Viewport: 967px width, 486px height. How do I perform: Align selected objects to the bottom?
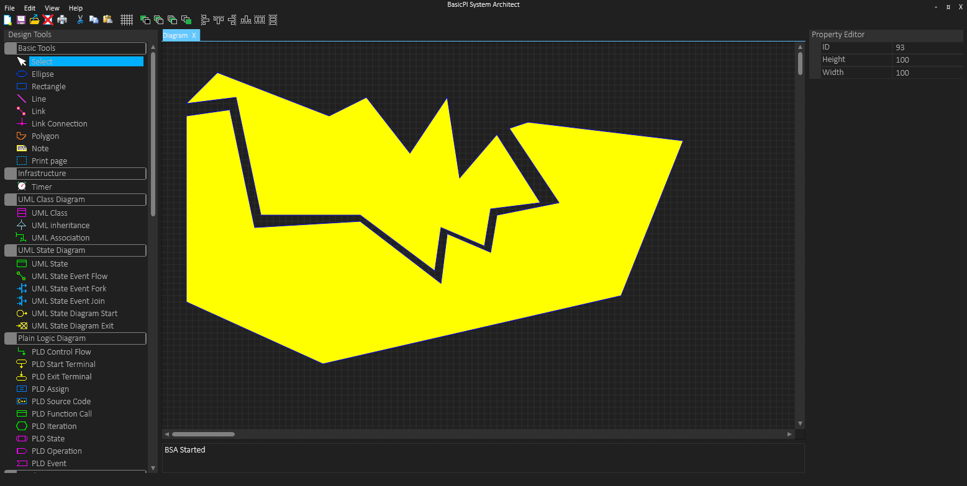246,20
